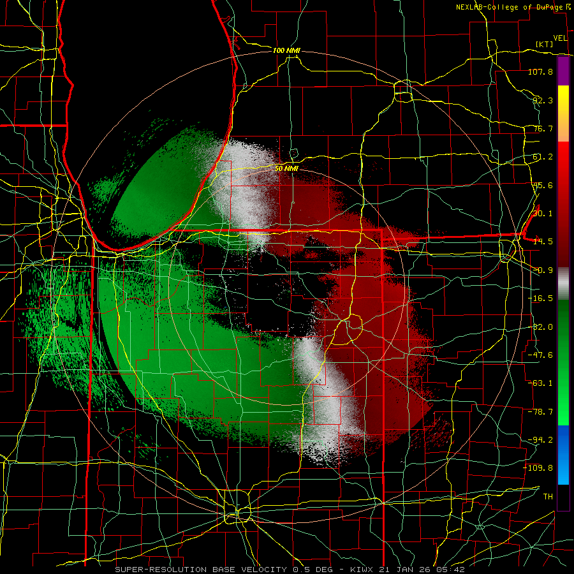Click the 107.8 legend value
The image size is (574, 574).
[540, 71]
